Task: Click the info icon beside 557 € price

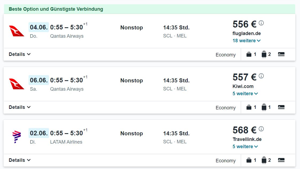Action: 261,76
